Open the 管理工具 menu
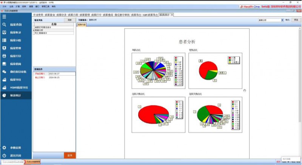 (46, 6)
